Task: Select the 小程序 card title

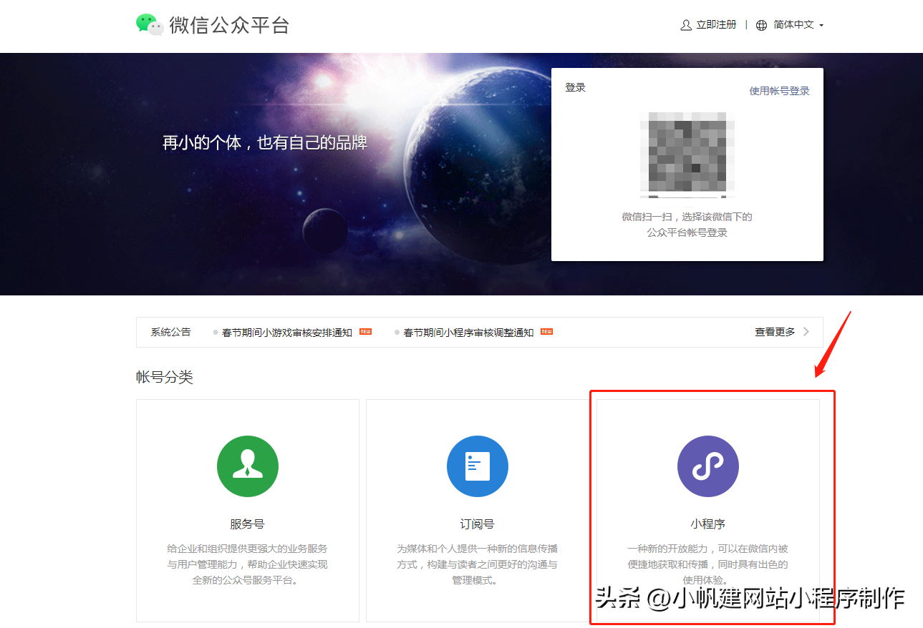Action: 708,524
